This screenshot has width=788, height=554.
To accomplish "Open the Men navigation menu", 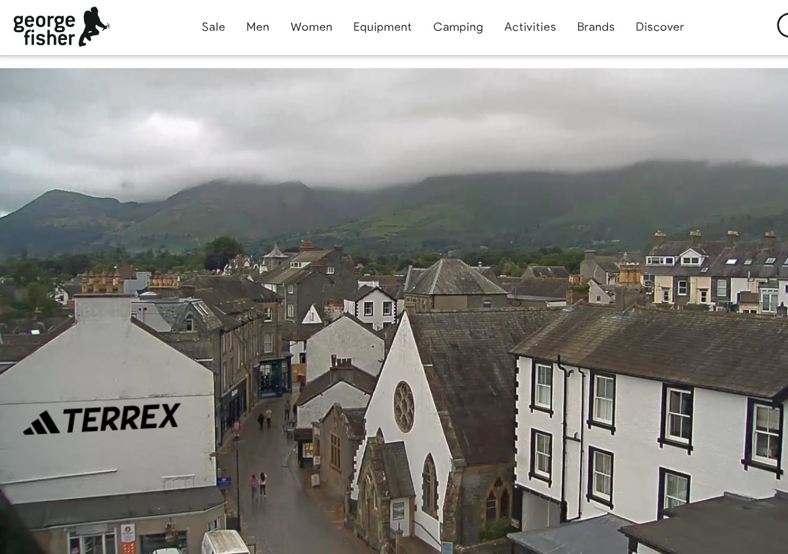I will 258,27.
